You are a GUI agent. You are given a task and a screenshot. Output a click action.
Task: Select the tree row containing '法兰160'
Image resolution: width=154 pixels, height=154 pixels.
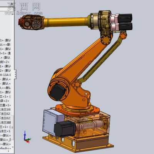[x=5, y=109]
